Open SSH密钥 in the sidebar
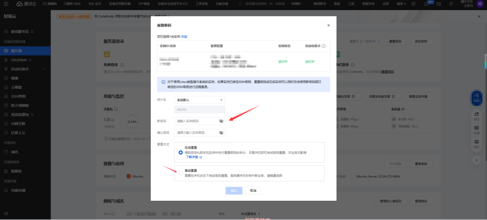This screenshot has height=220, width=487. 17,96
